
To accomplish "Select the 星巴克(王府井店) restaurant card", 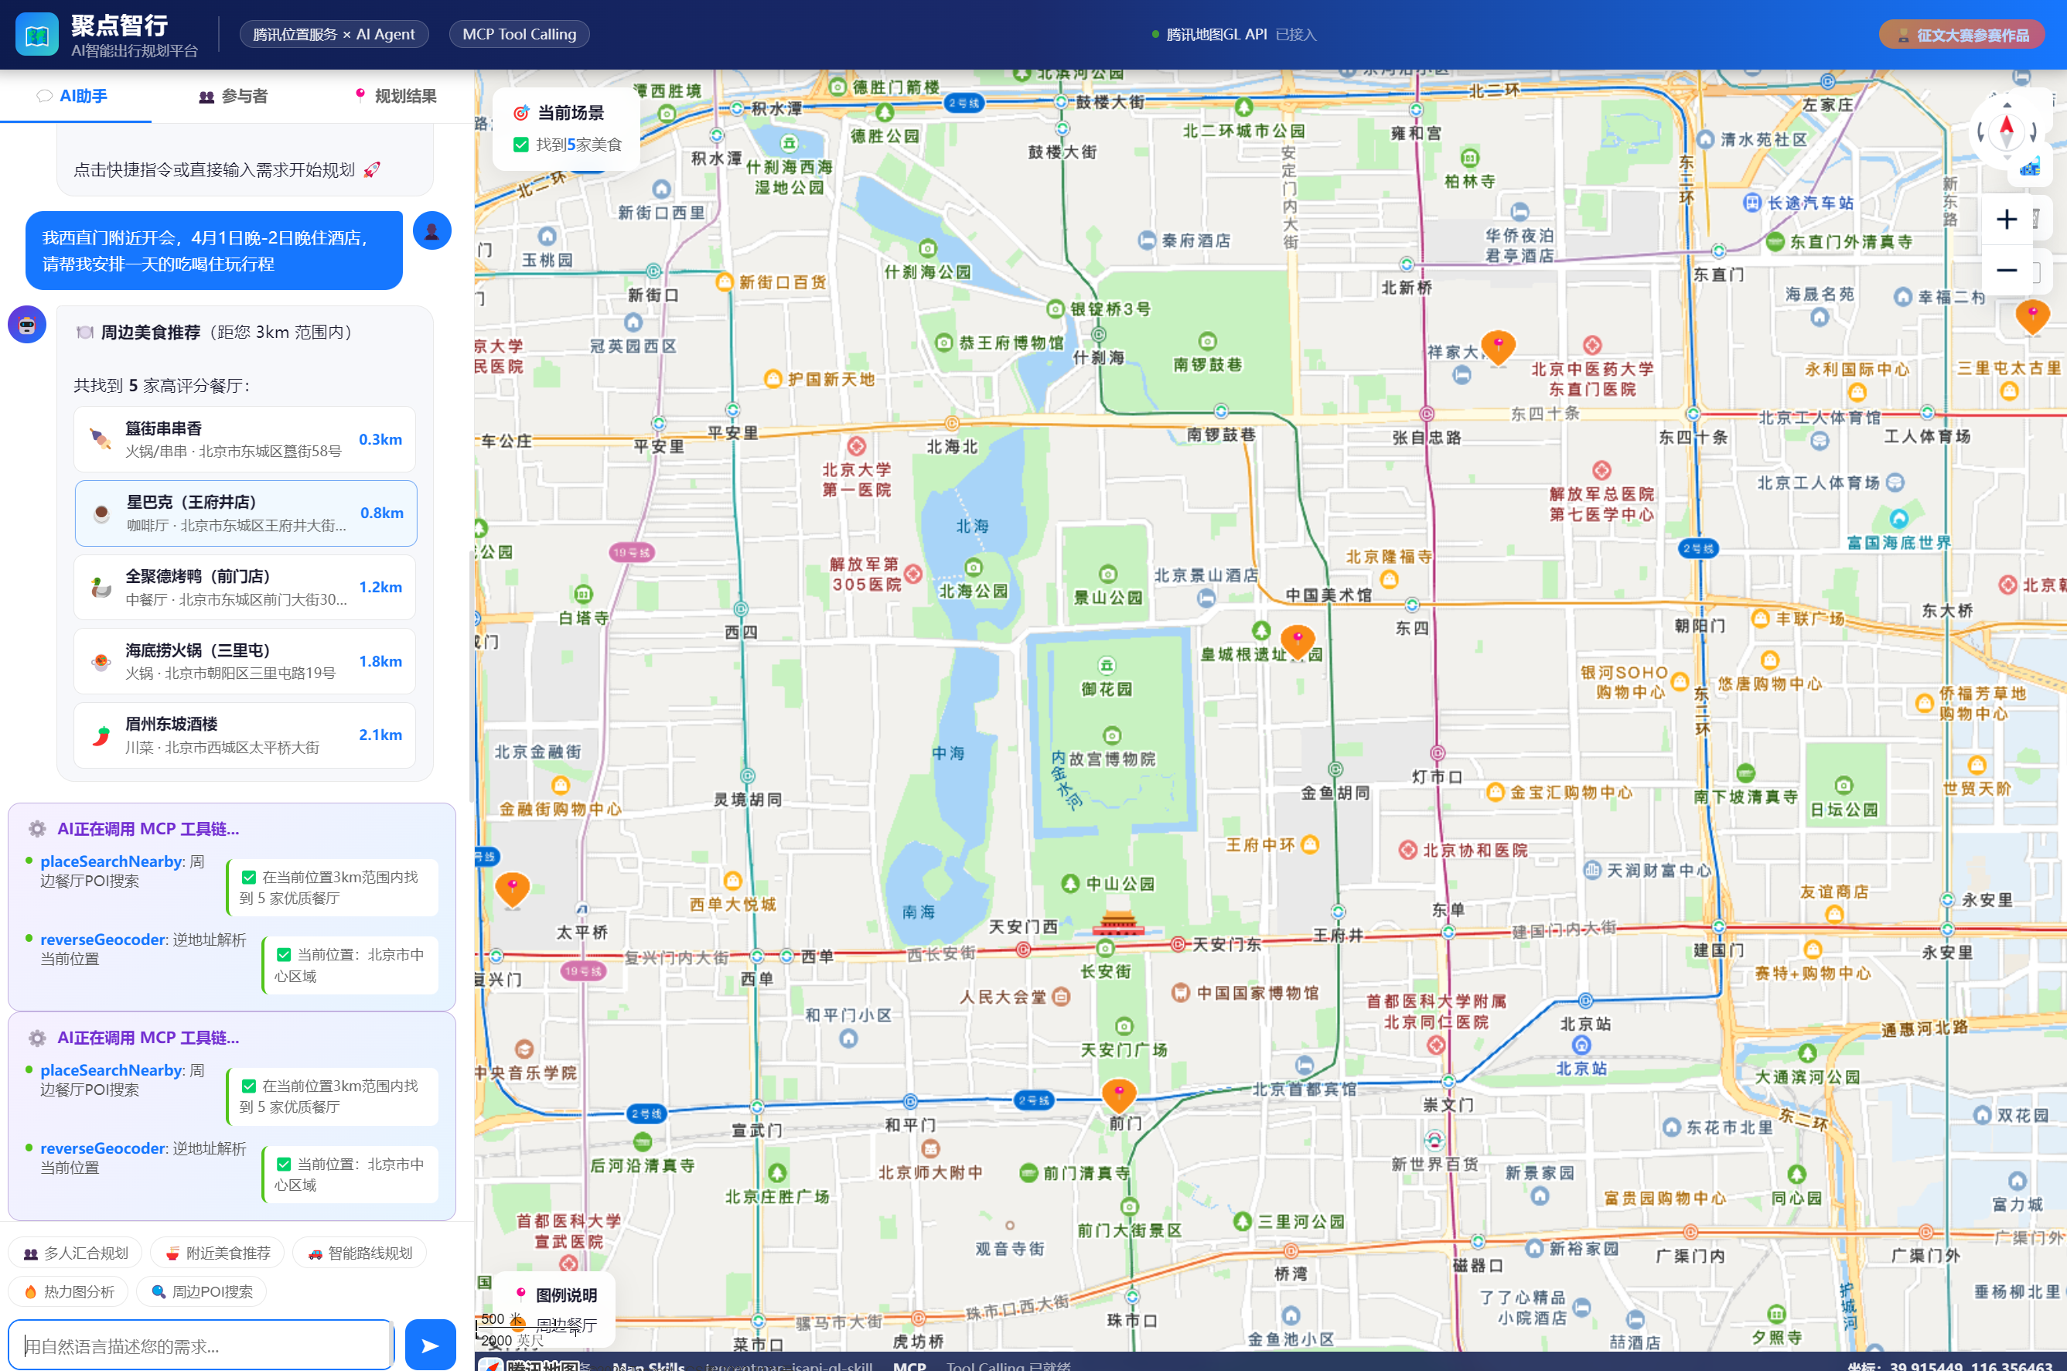I will tap(246, 513).
